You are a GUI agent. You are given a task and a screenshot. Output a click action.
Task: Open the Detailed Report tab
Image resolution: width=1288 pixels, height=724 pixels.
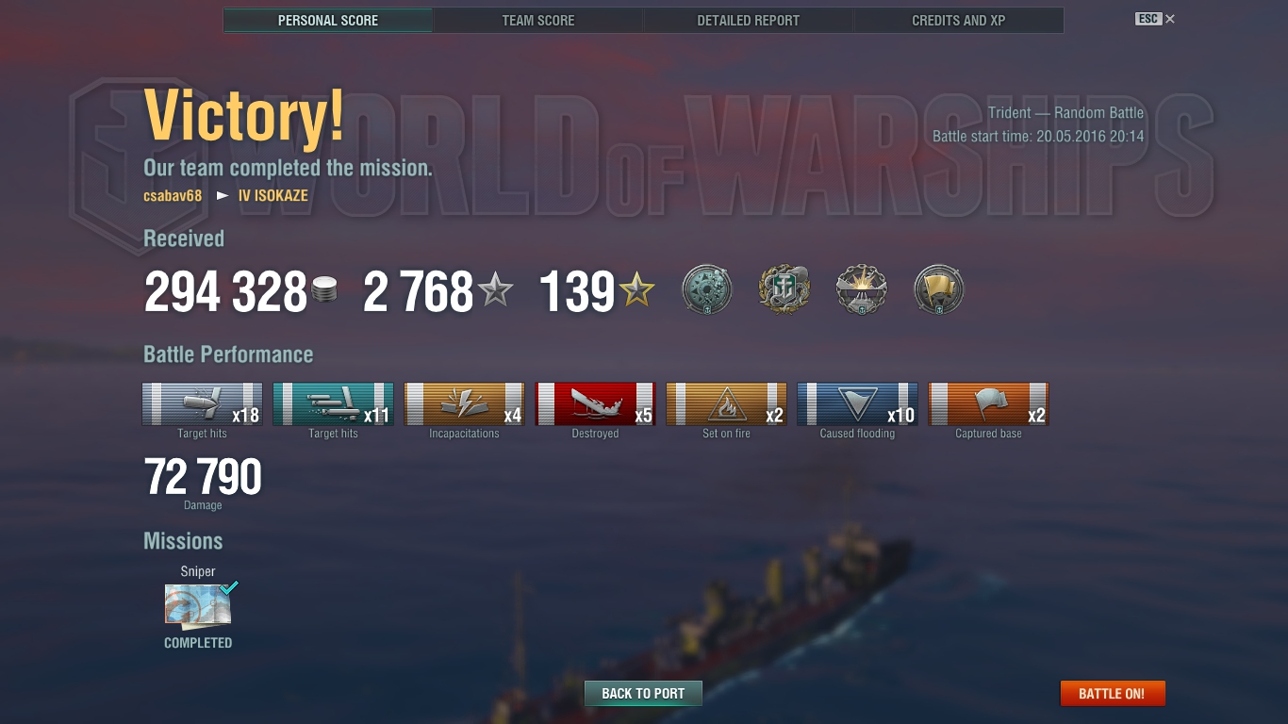tap(748, 20)
